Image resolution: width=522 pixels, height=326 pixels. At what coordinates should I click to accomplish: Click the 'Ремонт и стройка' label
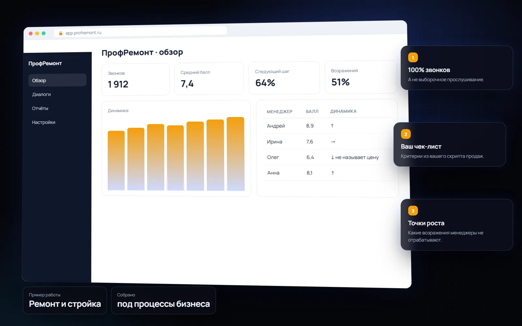click(x=65, y=304)
